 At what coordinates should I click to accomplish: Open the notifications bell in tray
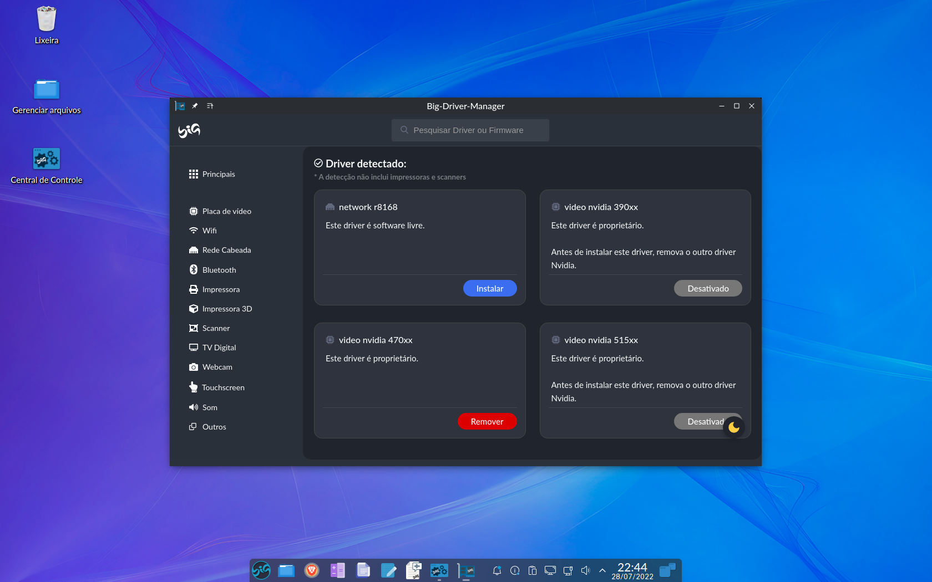[497, 570]
